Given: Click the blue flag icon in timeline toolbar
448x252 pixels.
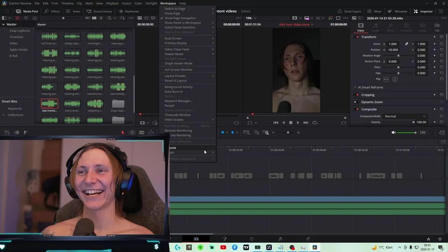Looking at the screenshot, I should click(x=222, y=132).
